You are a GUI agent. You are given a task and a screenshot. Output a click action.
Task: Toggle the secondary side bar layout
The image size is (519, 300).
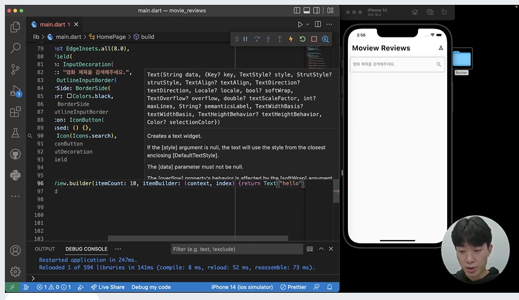tap(317, 11)
